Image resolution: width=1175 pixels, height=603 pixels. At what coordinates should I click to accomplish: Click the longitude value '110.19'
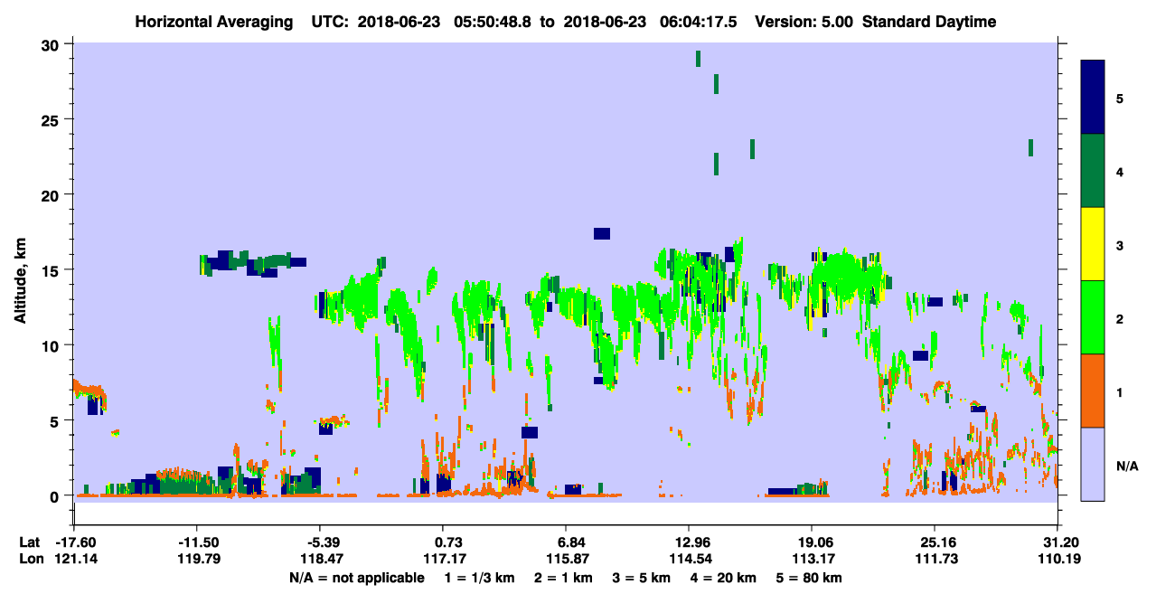point(1057,560)
